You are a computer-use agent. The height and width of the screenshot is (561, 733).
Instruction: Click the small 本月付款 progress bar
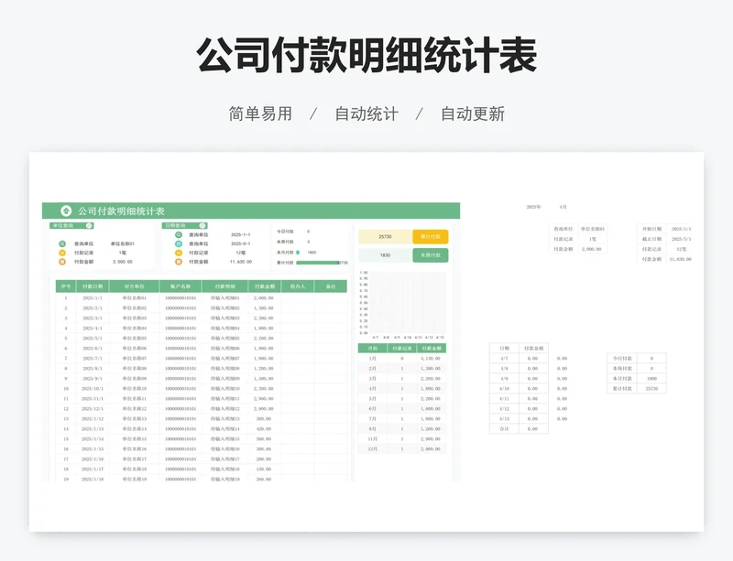[x=298, y=253]
